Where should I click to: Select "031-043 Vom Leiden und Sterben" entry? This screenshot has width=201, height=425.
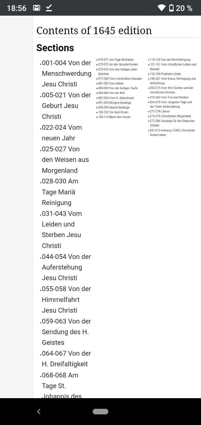[x=62, y=230]
